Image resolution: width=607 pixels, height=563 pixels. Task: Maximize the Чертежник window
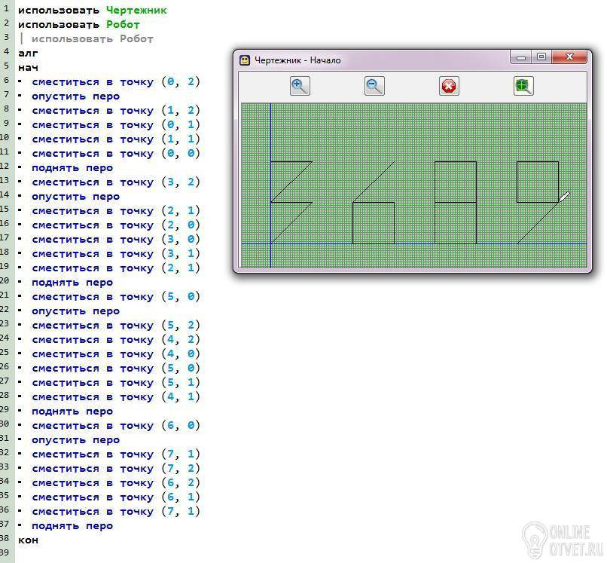[541, 57]
